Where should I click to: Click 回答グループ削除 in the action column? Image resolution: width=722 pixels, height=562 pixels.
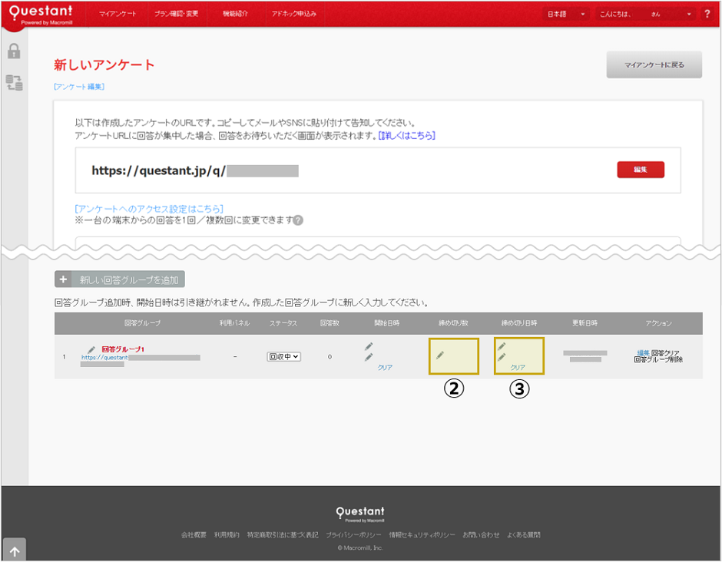click(x=658, y=359)
